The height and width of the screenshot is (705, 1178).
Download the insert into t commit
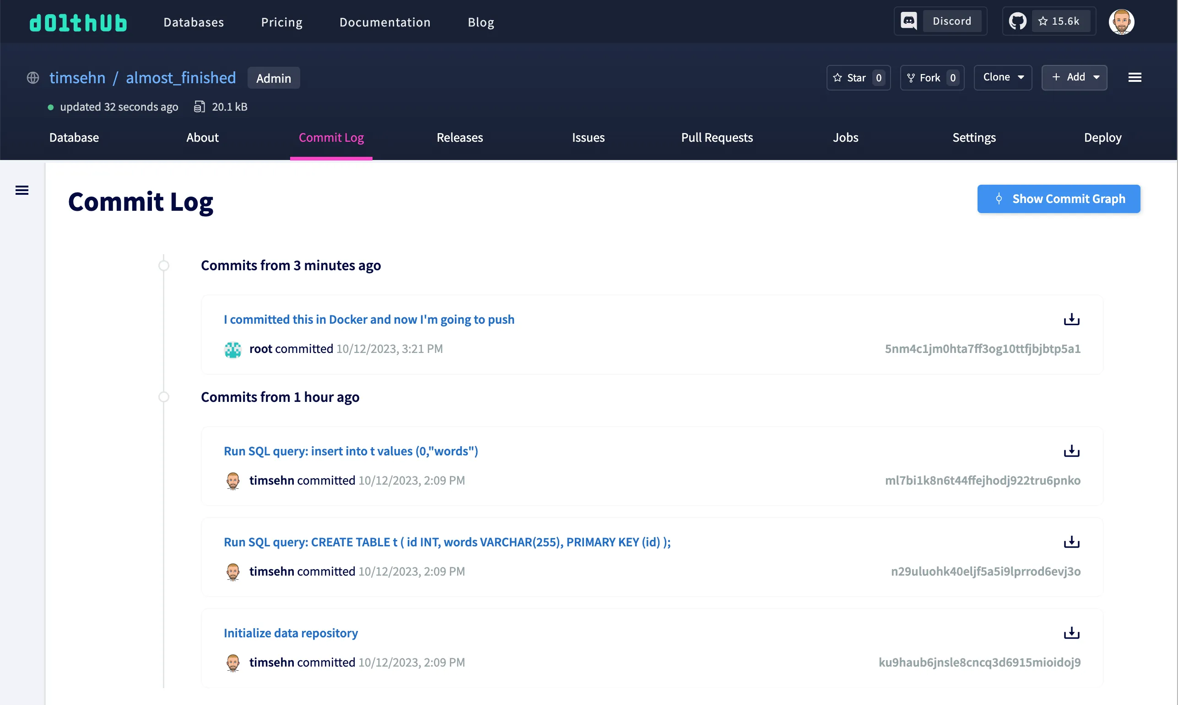coord(1071,451)
